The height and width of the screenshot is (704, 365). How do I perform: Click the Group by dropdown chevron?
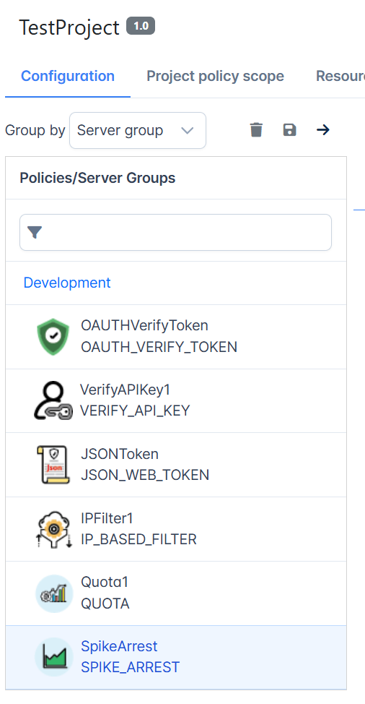click(187, 131)
